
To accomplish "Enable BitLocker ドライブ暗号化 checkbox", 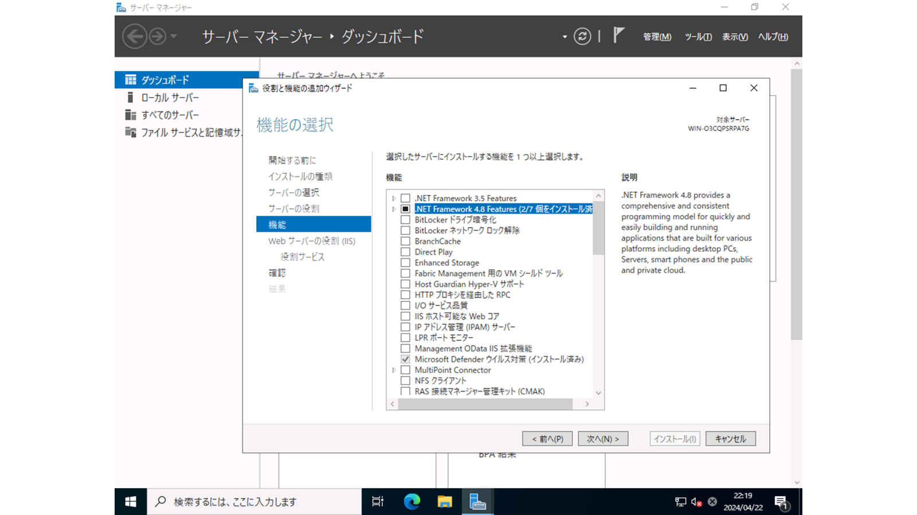I will [x=405, y=220].
